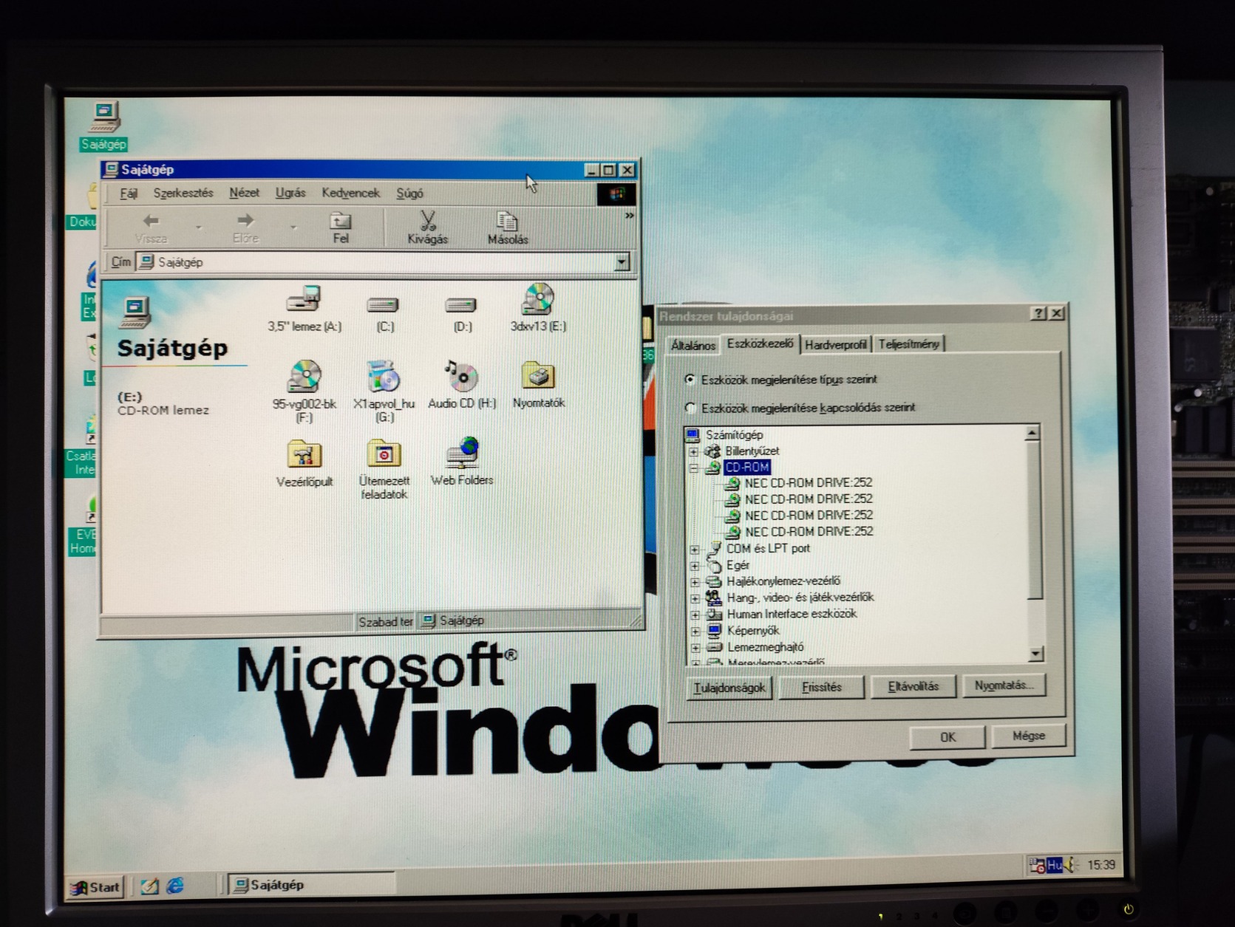Screen dimensions: 1235x927
Task: Switch to the Teljesítmény tab
Action: (x=909, y=343)
